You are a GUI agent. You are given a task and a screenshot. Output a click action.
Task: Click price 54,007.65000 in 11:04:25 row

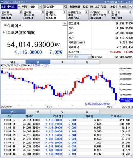(x=31, y=128)
